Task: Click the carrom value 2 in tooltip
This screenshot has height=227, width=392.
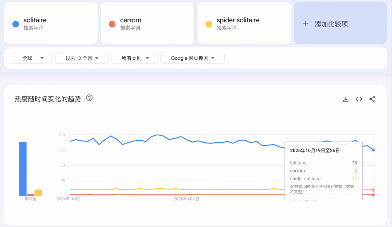Action: pyautogui.click(x=355, y=171)
